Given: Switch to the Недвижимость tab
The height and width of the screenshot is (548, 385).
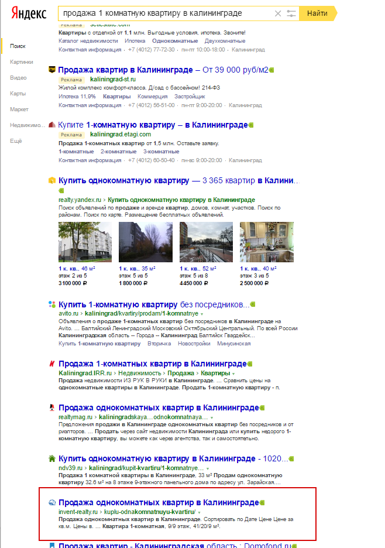Looking at the screenshot, I should (27, 125).
